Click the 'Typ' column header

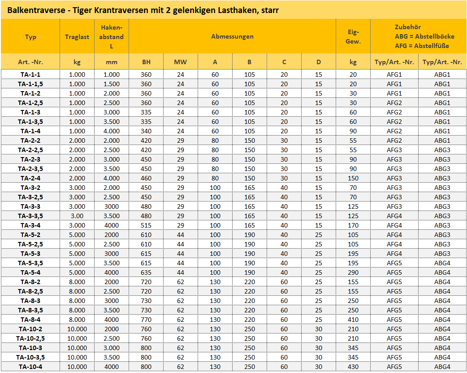click(30, 37)
